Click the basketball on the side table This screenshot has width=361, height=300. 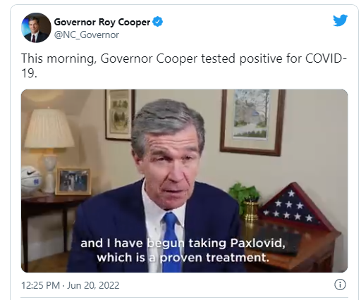31,180
